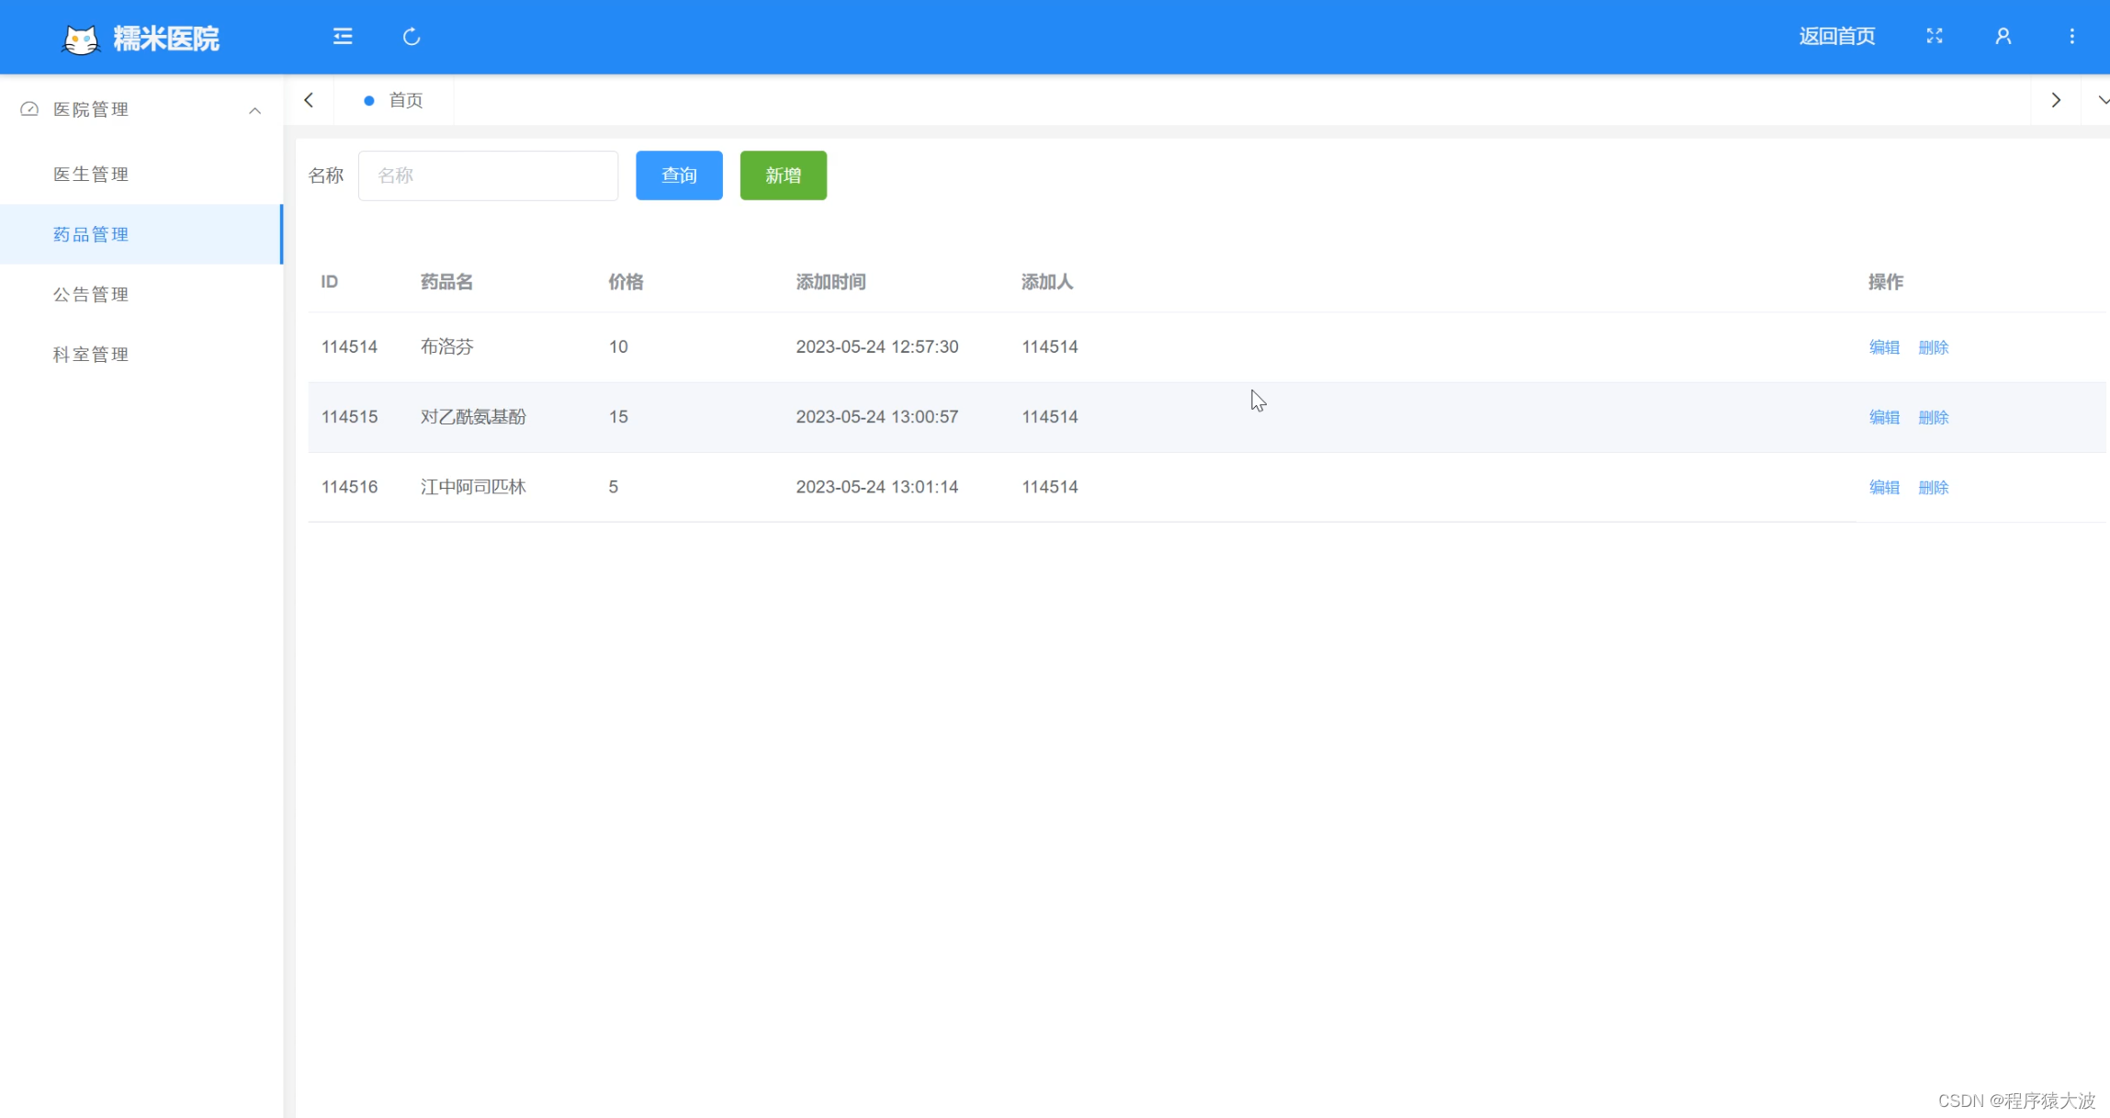Open tab options dropdown arrow
The height and width of the screenshot is (1118, 2110).
tap(2103, 100)
